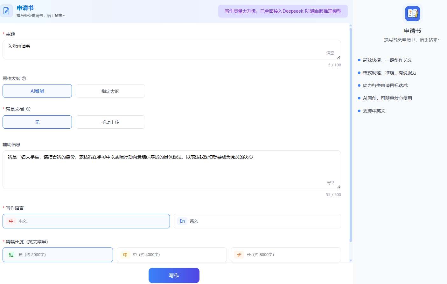Click the 助力各类申请目标达成 bullet
Image resolution: width=447 pixels, height=284 pixels.
[x=385, y=85]
